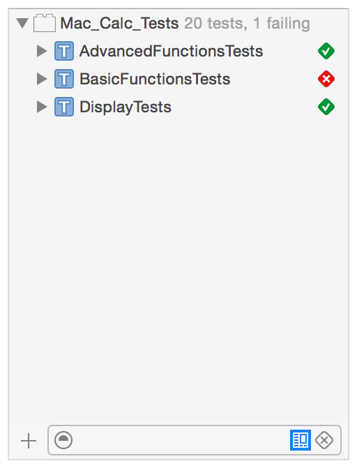Image resolution: width=357 pixels, height=468 pixels.
Task: Select the BasicFunctionsTests label
Action: (155, 79)
